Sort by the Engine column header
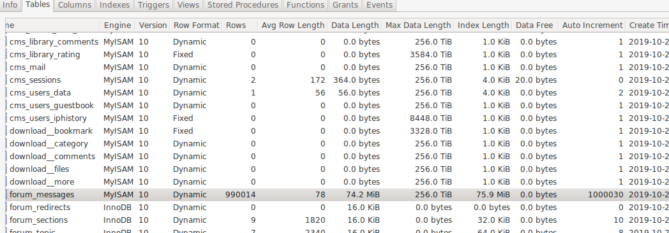This screenshot has height=233, width=669. click(x=117, y=25)
